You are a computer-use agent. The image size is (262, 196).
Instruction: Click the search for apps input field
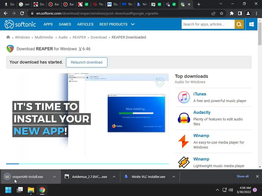click(208, 24)
